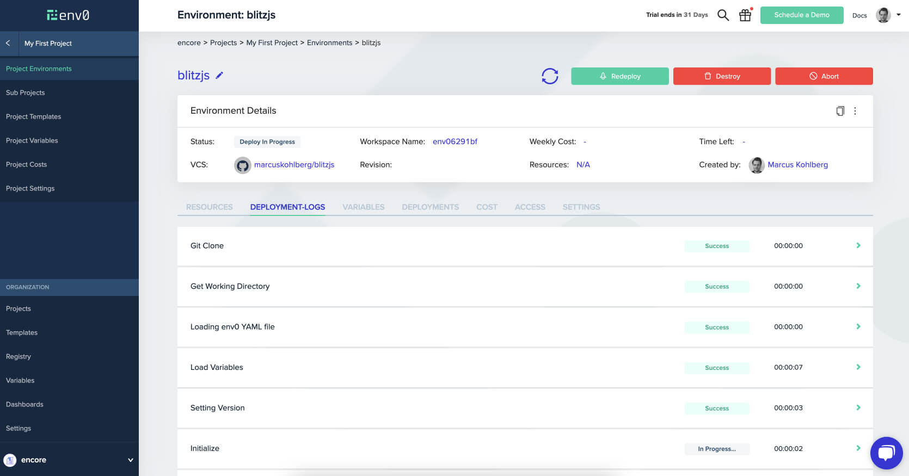Abort the running deployment
This screenshot has height=476, width=909.
(824, 76)
